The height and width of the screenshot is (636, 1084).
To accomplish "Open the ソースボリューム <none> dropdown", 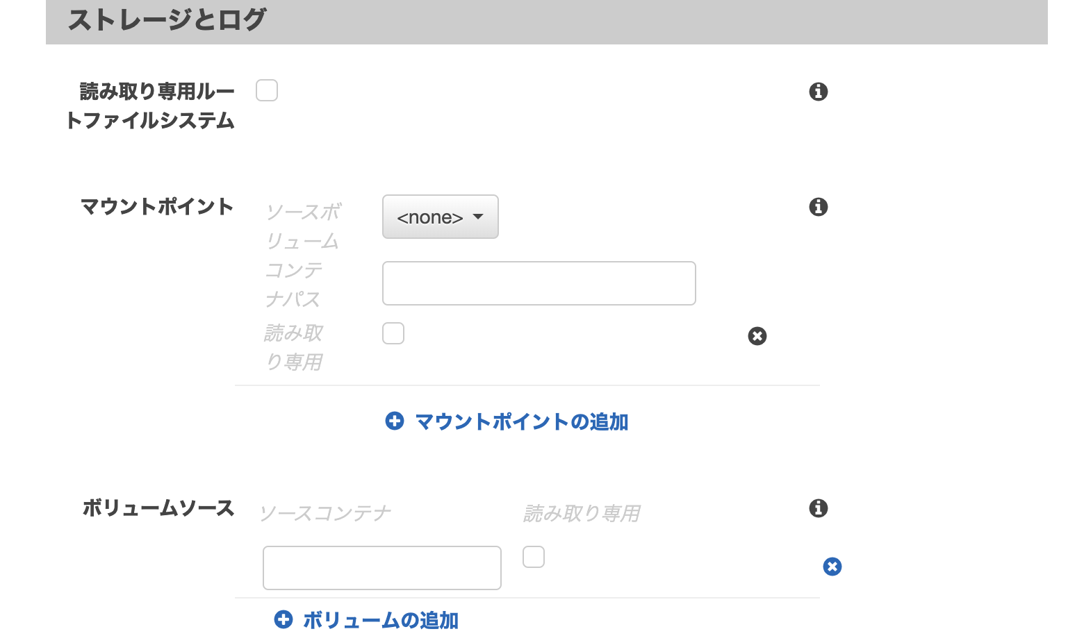I will click(441, 217).
